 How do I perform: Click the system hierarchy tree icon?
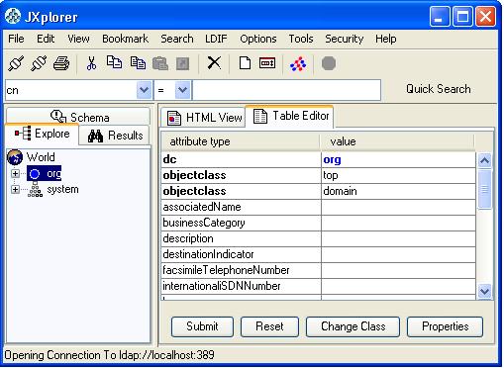tap(35, 190)
